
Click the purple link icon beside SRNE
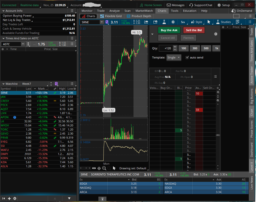coord(107,22)
